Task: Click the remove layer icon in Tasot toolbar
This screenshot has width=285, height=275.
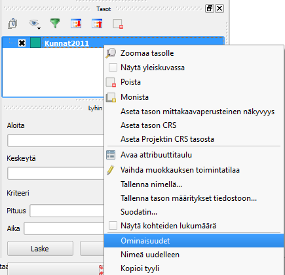Action: pyautogui.click(x=118, y=24)
